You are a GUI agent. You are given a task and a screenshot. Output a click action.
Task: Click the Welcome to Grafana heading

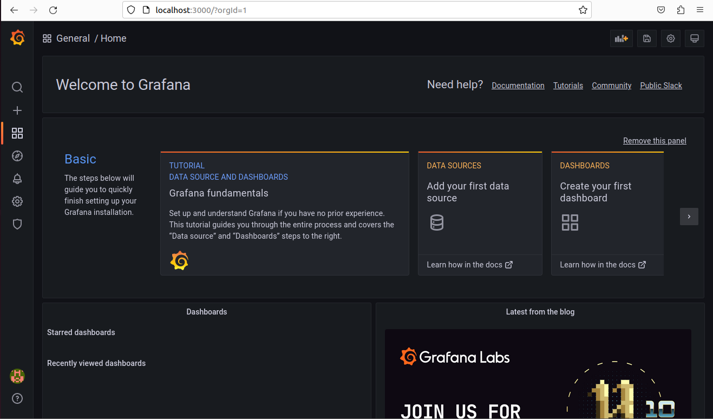click(x=123, y=85)
